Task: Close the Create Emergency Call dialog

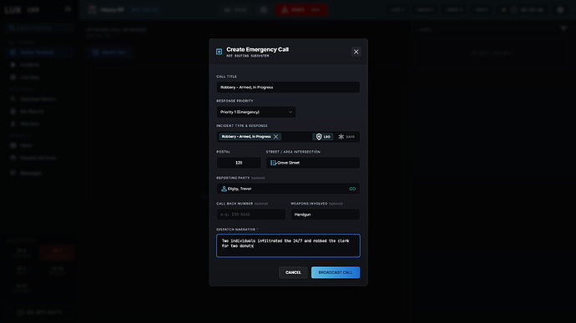Action: (x=356, y=52)
